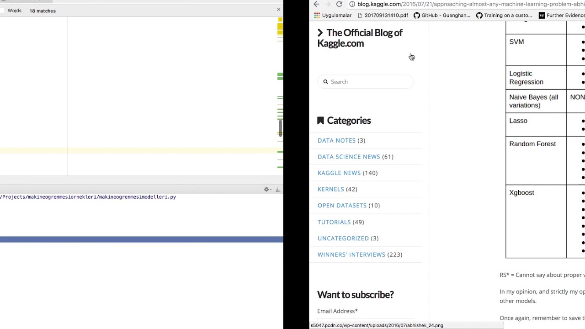This screenshot has width=585, height=329.
Task: Open the TUTORIALS category
Action: pos(334,222)
